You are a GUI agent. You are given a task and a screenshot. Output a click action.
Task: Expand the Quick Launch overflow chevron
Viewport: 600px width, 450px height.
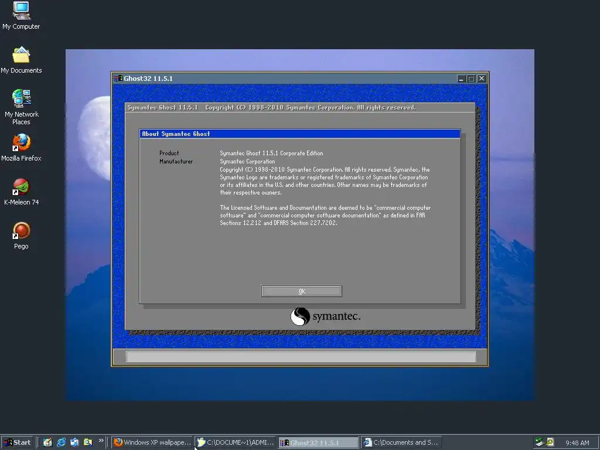coord(101,441)
